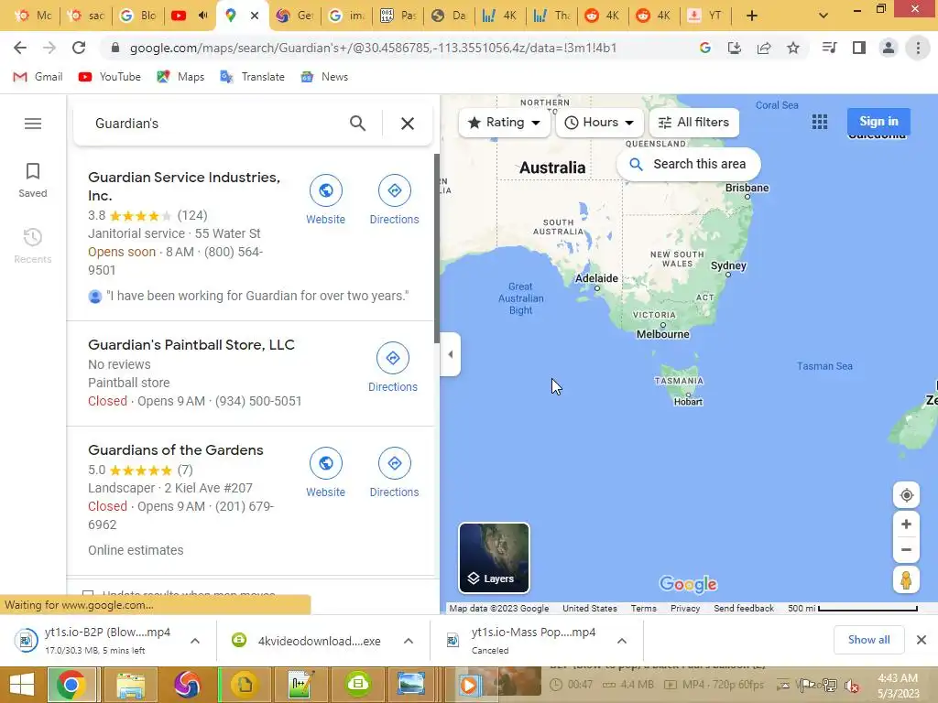This screenshot has width=938, height=703.
Task: Click Search this area button
Action: [688, 164]
